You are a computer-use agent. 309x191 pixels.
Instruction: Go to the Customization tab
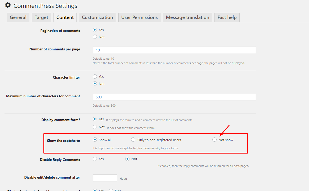pos(97,17)
